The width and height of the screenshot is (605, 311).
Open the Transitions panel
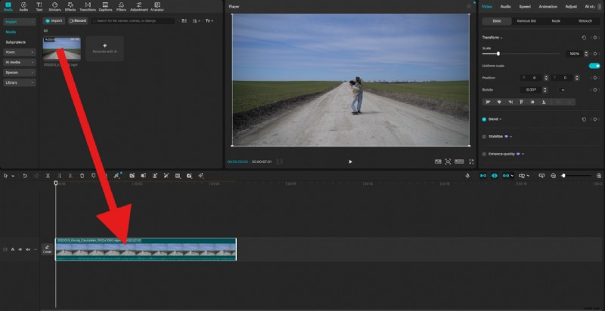(88, 6)
